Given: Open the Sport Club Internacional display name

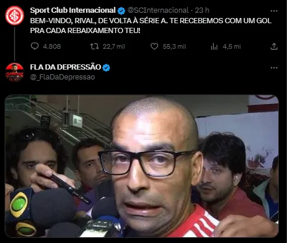Looking at the screenshot, I should 73,10.
